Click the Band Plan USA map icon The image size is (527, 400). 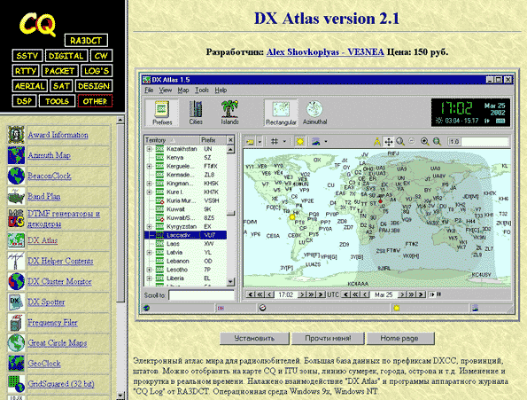coord(16,196)
